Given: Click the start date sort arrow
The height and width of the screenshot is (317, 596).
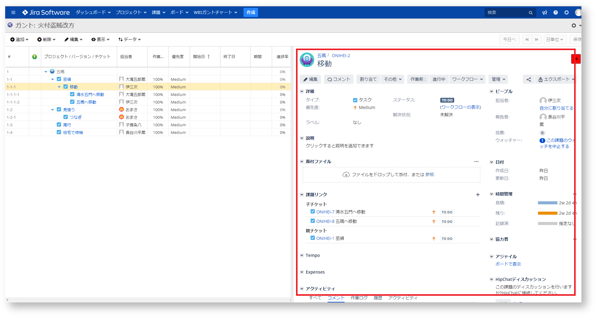Looking at the screenshot, I should [x=209, y=56].
